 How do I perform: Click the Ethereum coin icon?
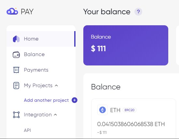coord(103,110)
